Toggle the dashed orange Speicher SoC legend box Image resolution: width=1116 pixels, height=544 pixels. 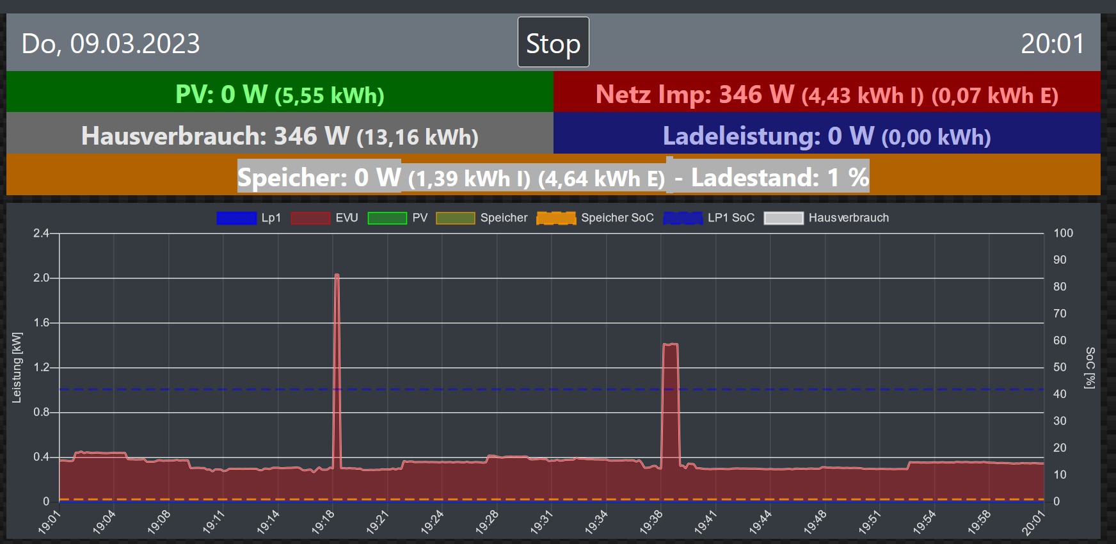(x=556, y=218)
